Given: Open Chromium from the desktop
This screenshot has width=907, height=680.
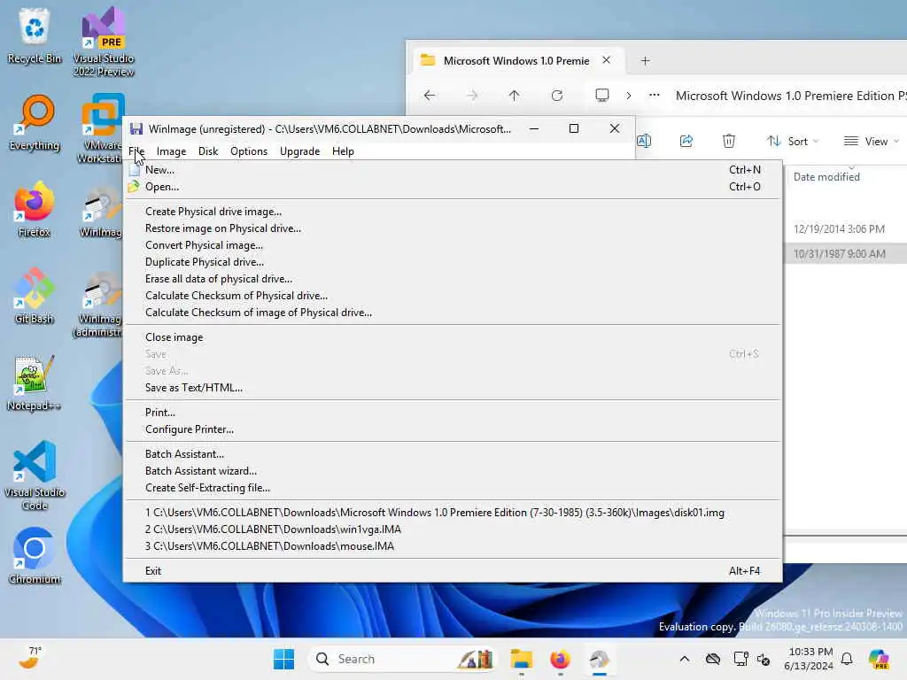Looking at the screenshot, I should (35, 556).
